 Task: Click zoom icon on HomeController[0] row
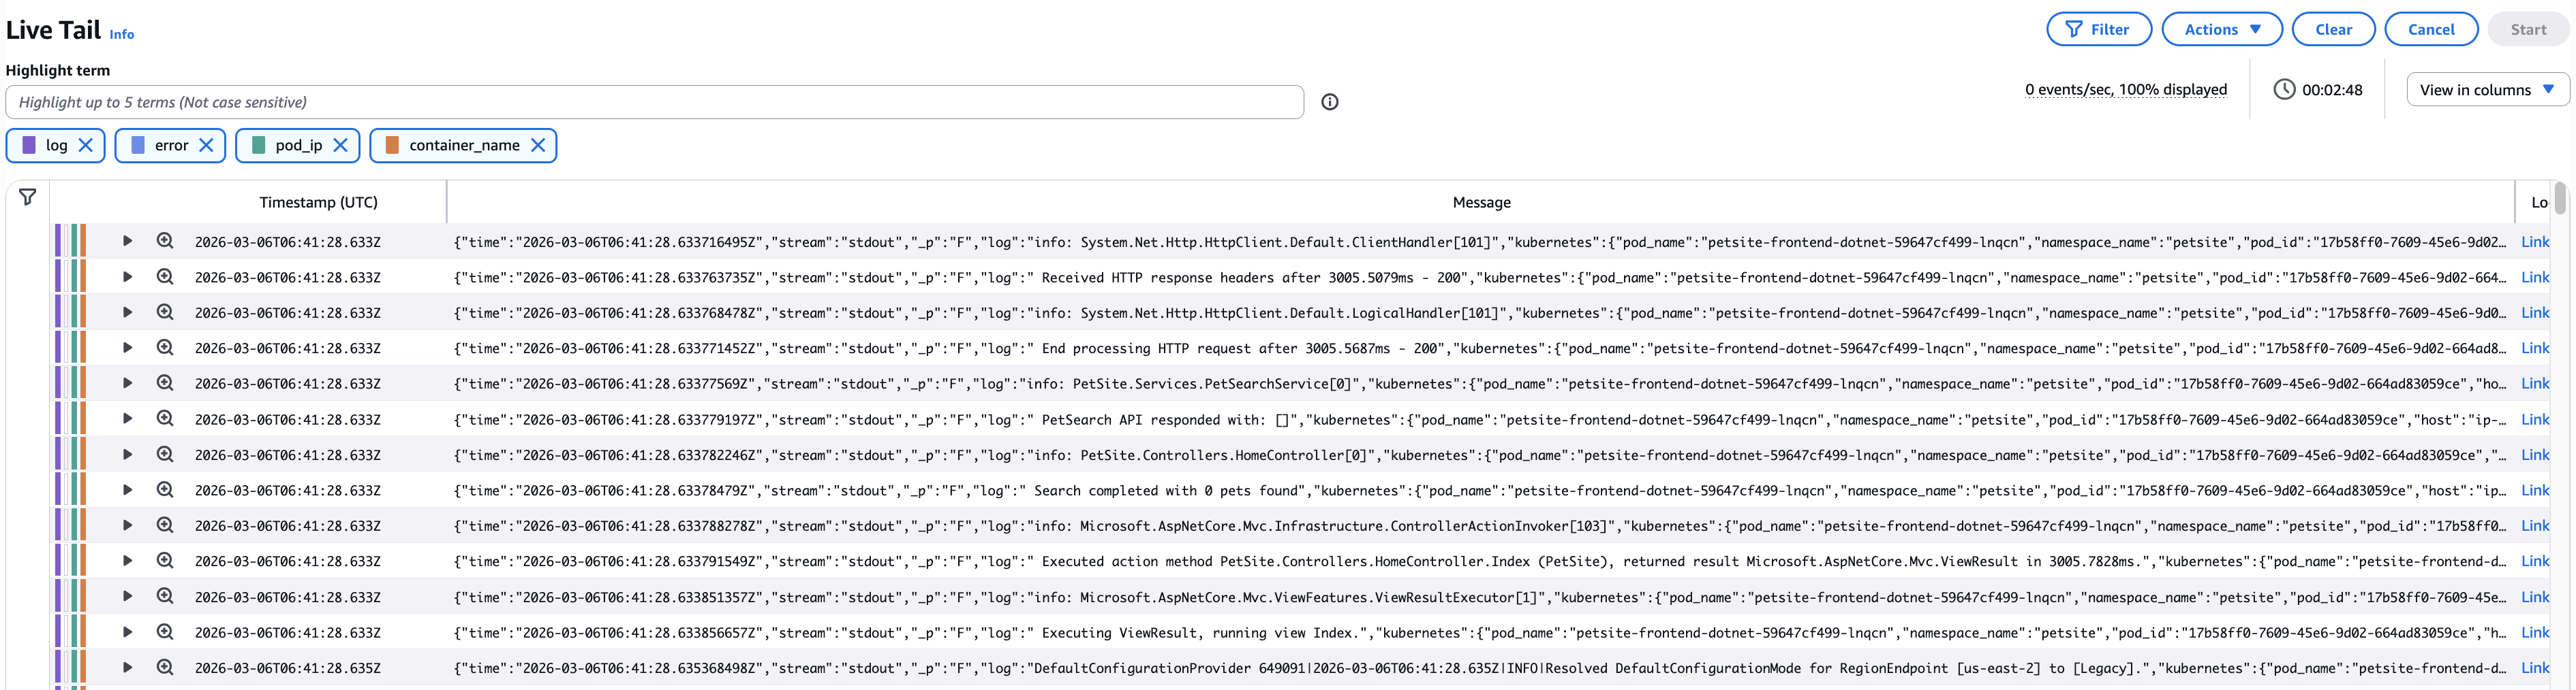tap(165, 455)
